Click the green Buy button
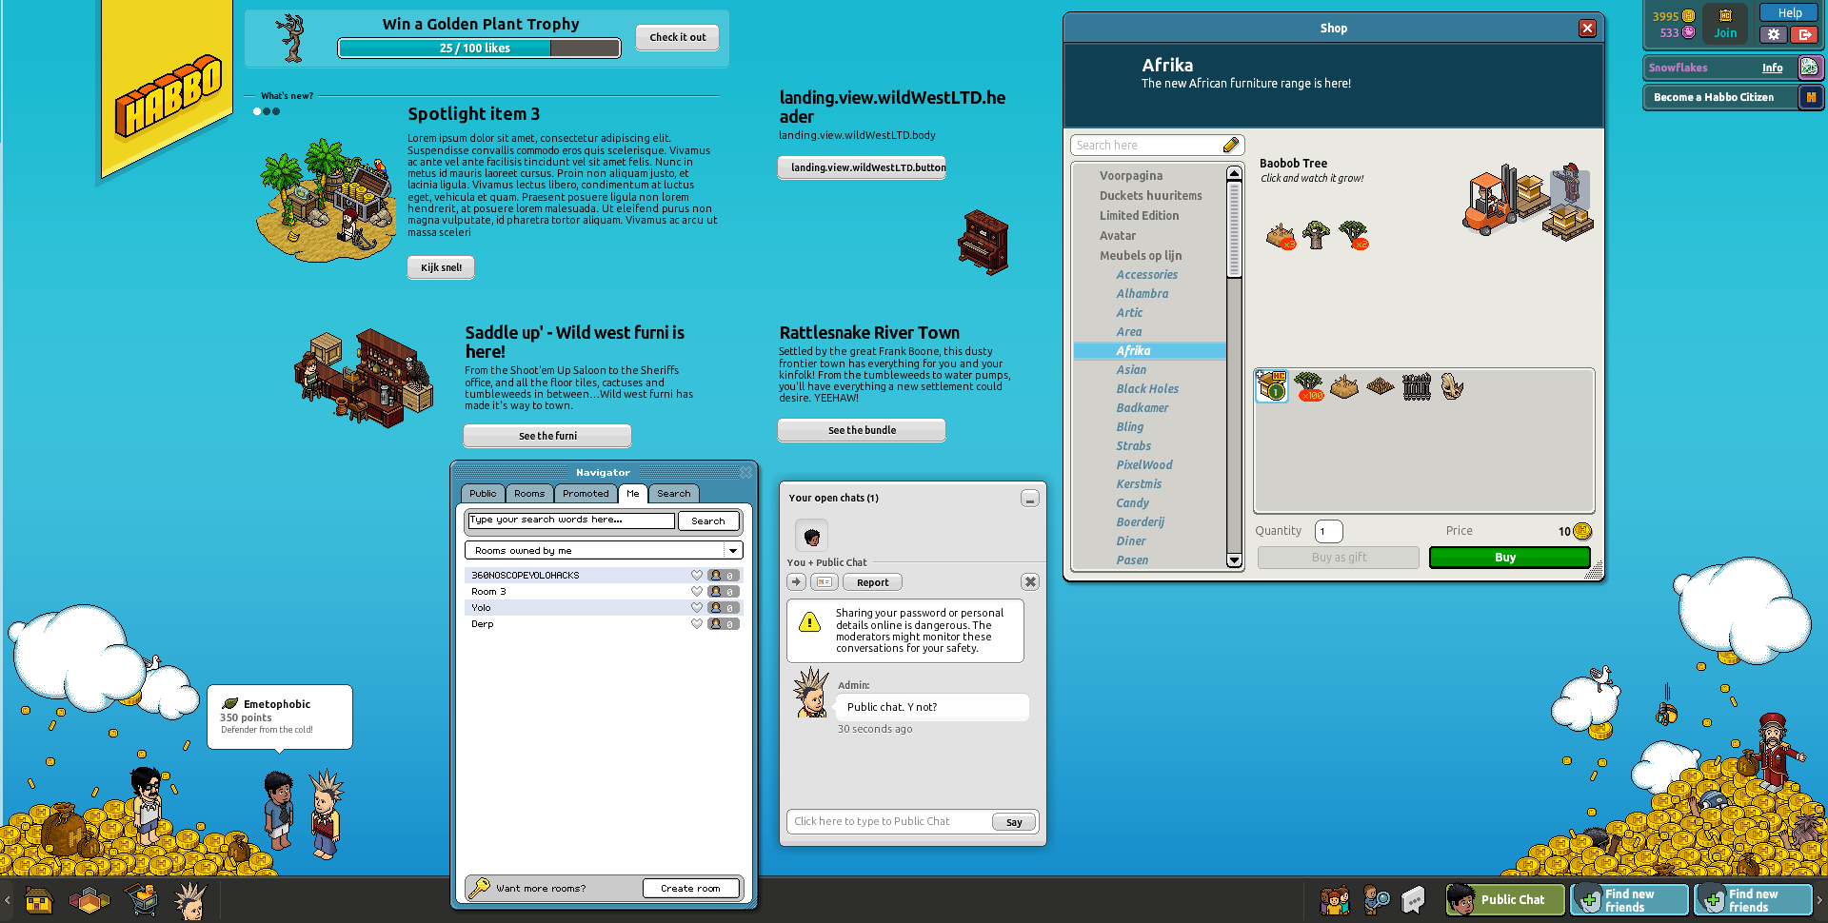 [x=1509, y=558]
